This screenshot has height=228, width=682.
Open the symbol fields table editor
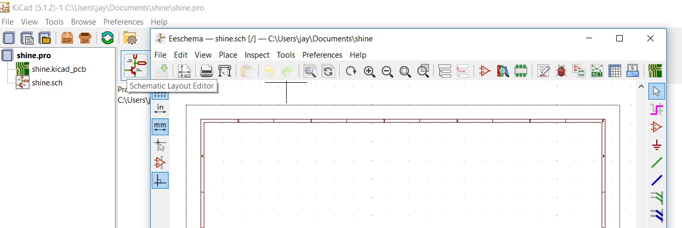(x=615, y=71)
